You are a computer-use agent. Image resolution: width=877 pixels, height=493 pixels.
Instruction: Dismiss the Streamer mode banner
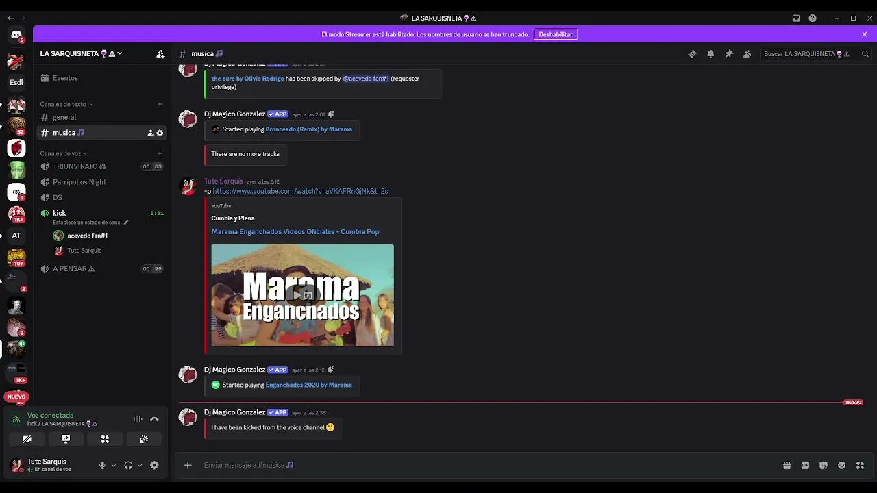[x=865, y=34]
